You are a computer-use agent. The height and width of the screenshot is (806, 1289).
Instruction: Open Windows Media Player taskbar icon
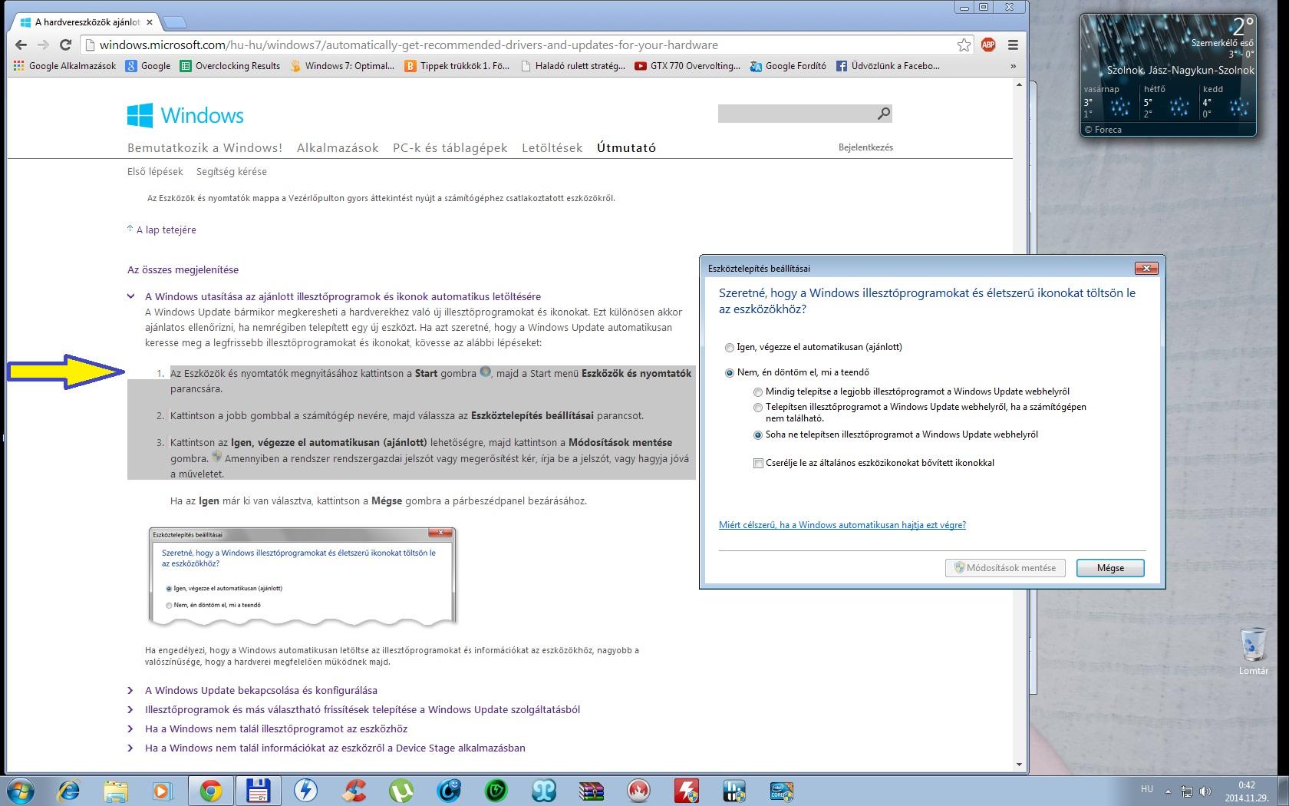pyautogui.click(x=162, y=790)
